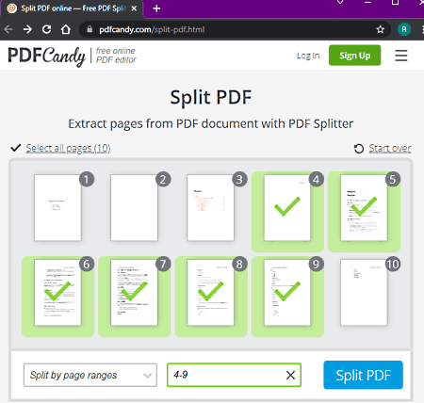This screenshot has width=424, height=403.
Task: Deselect checked page 8 thumbnail
Action: click(x=211, y=293)
